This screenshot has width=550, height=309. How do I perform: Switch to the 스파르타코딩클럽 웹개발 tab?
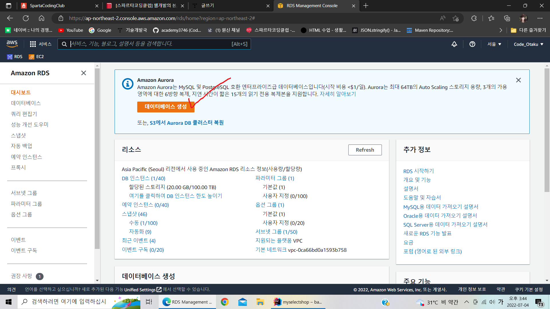146,6
